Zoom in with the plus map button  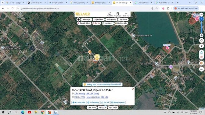201,35
